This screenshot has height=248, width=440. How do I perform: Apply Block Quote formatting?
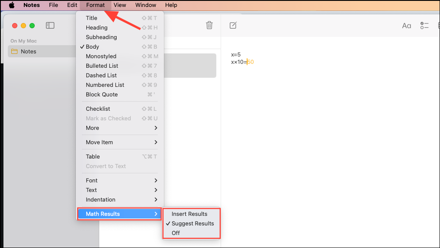(x=120, y=95)
